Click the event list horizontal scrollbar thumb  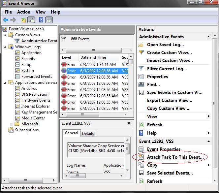coord(82,114)
